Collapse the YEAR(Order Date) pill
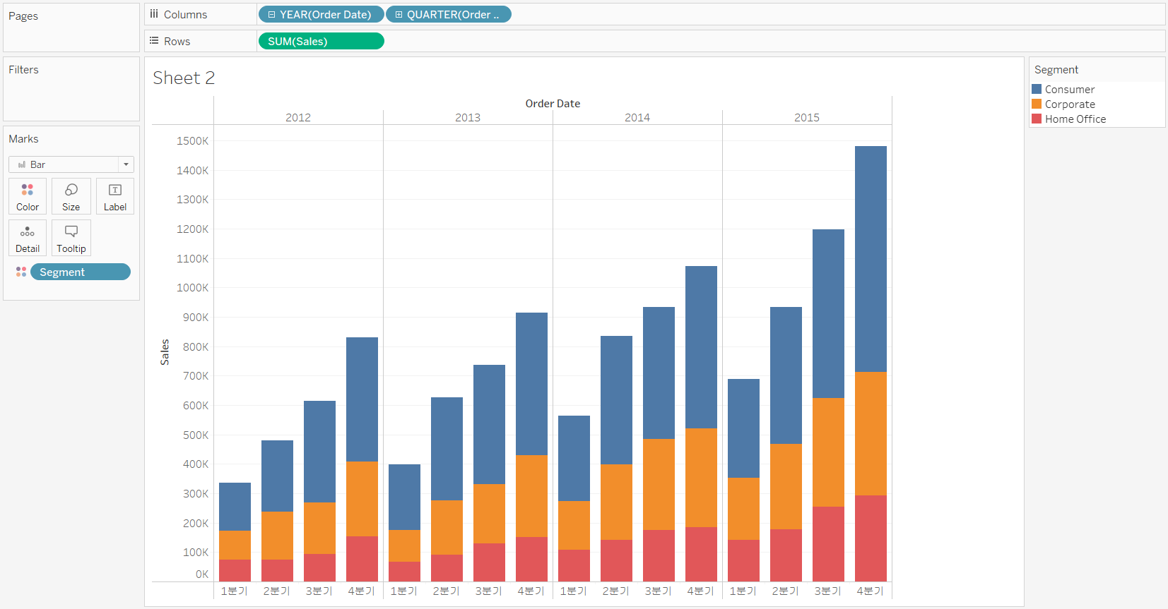The width and height of the screenshot is (1168, 609). click(271, 14)
